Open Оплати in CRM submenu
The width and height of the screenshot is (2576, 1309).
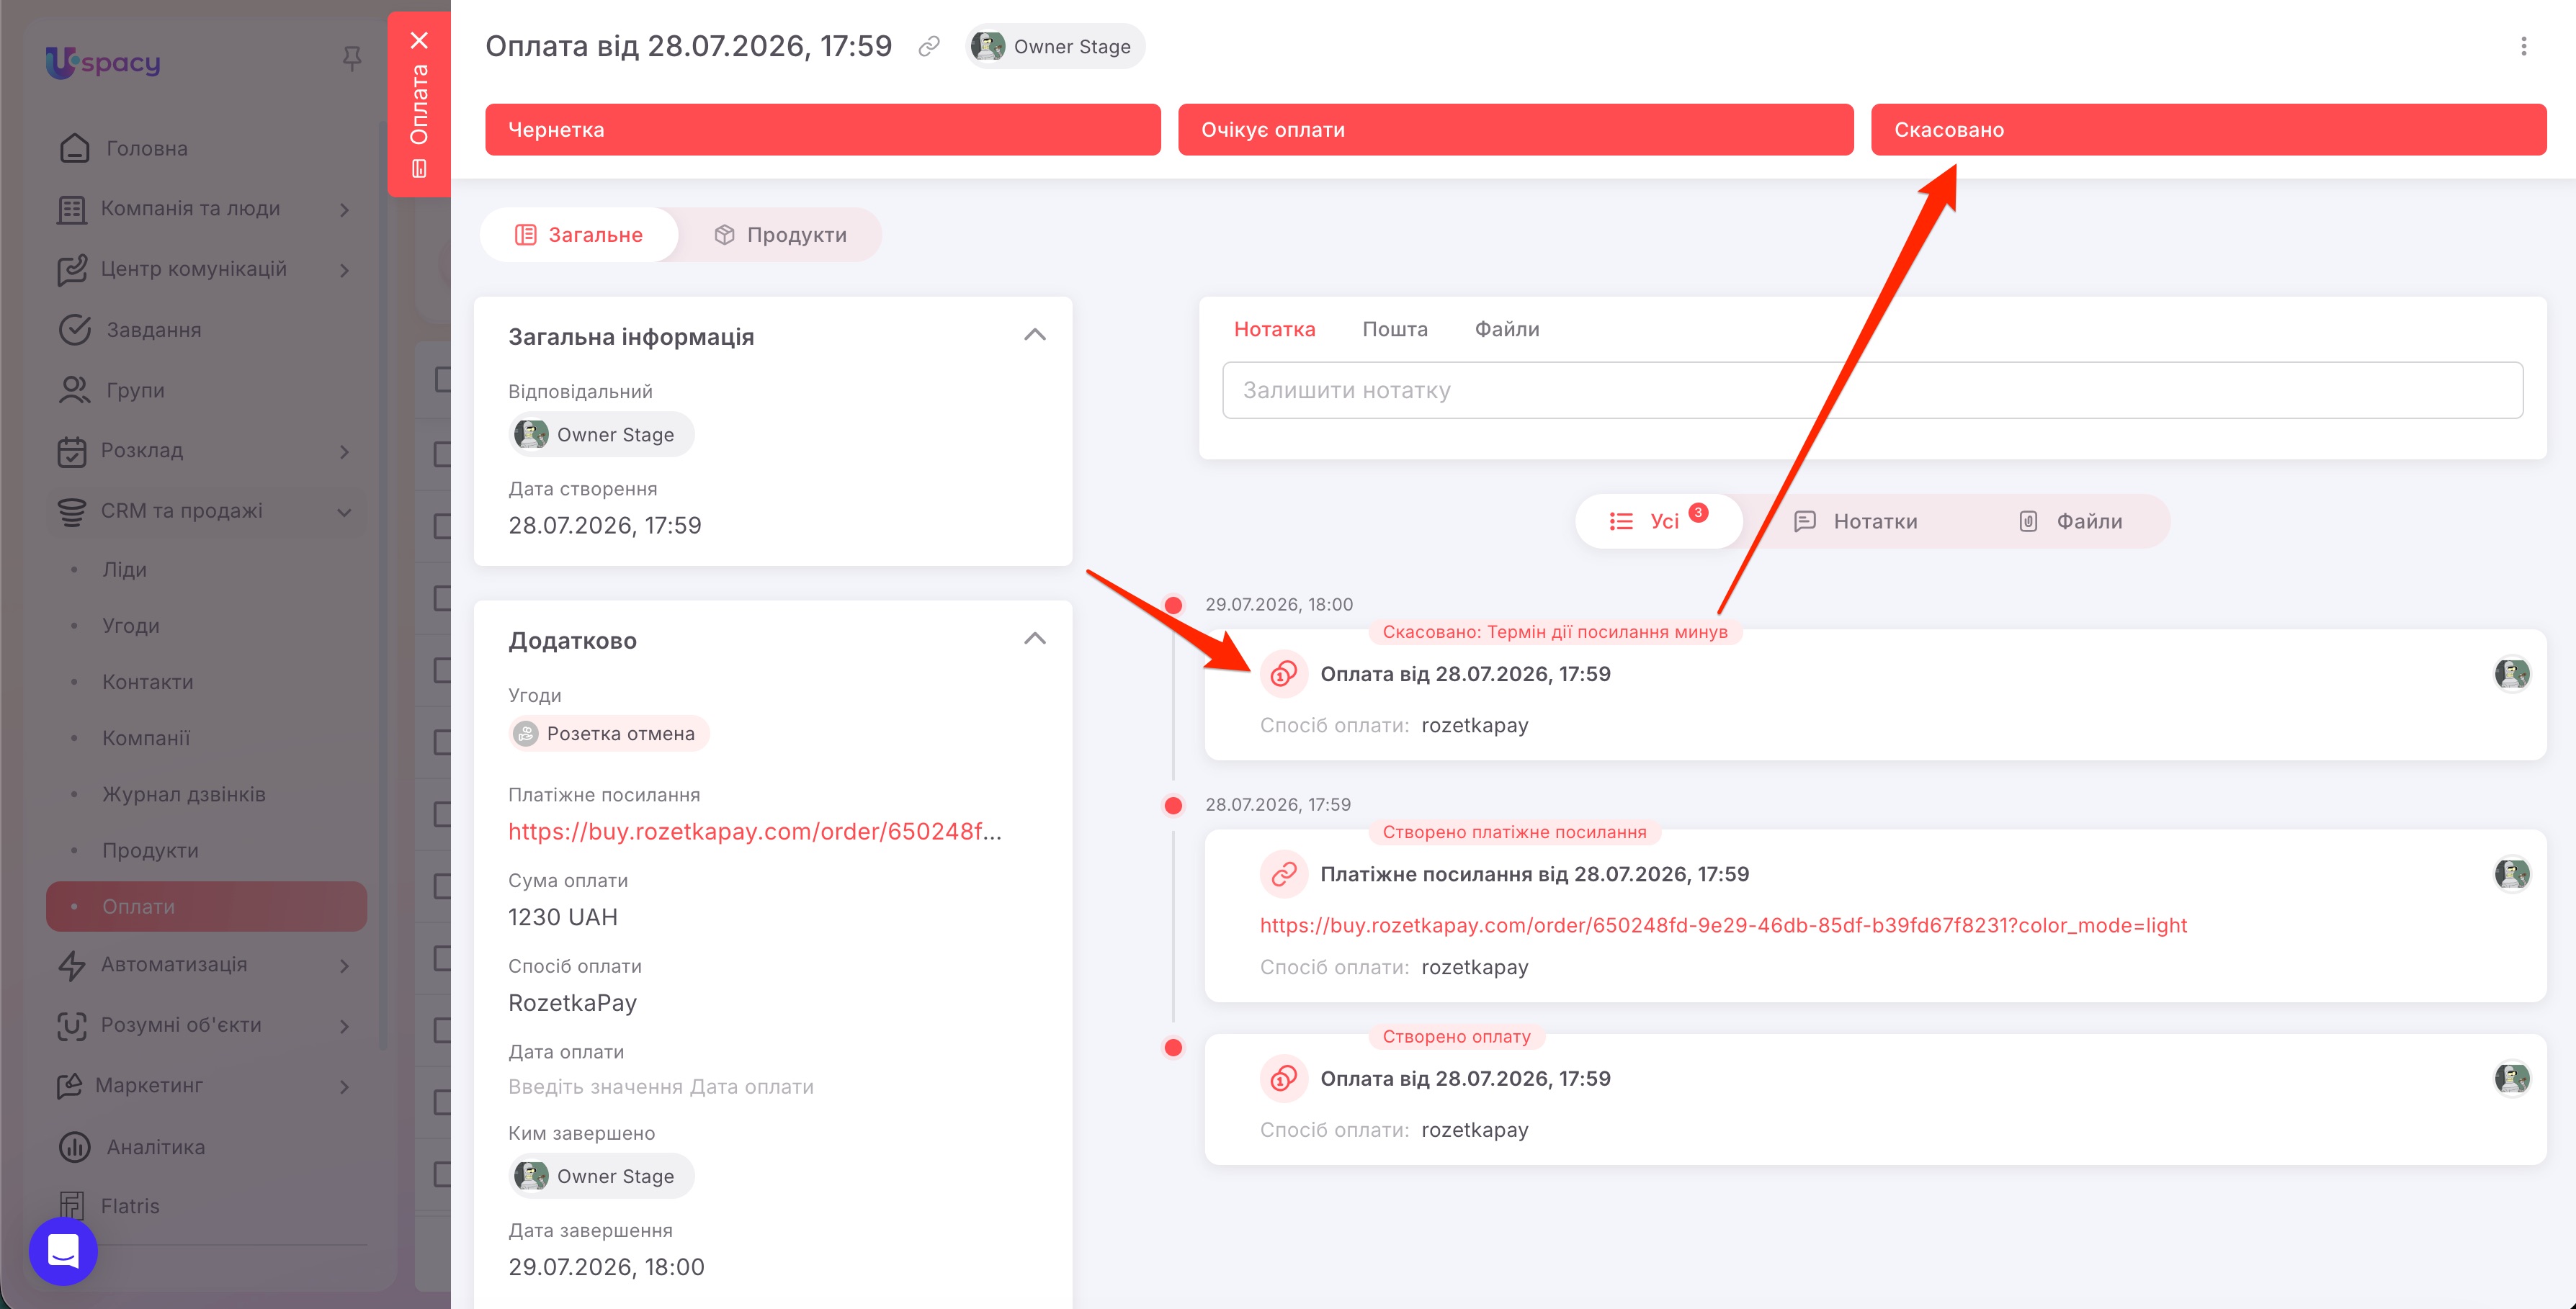point(206,907)
